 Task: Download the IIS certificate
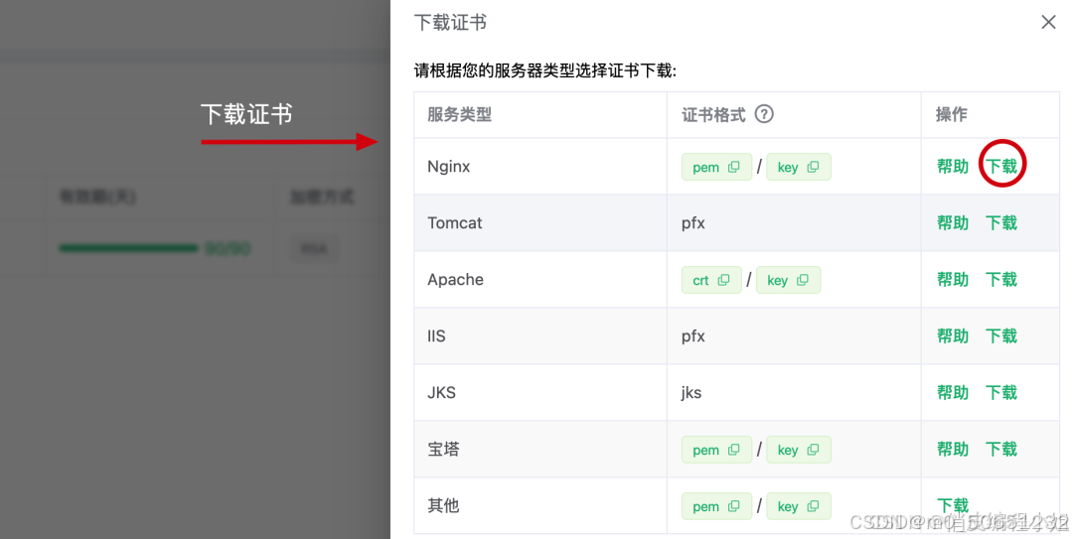(x=1001, y=336)
